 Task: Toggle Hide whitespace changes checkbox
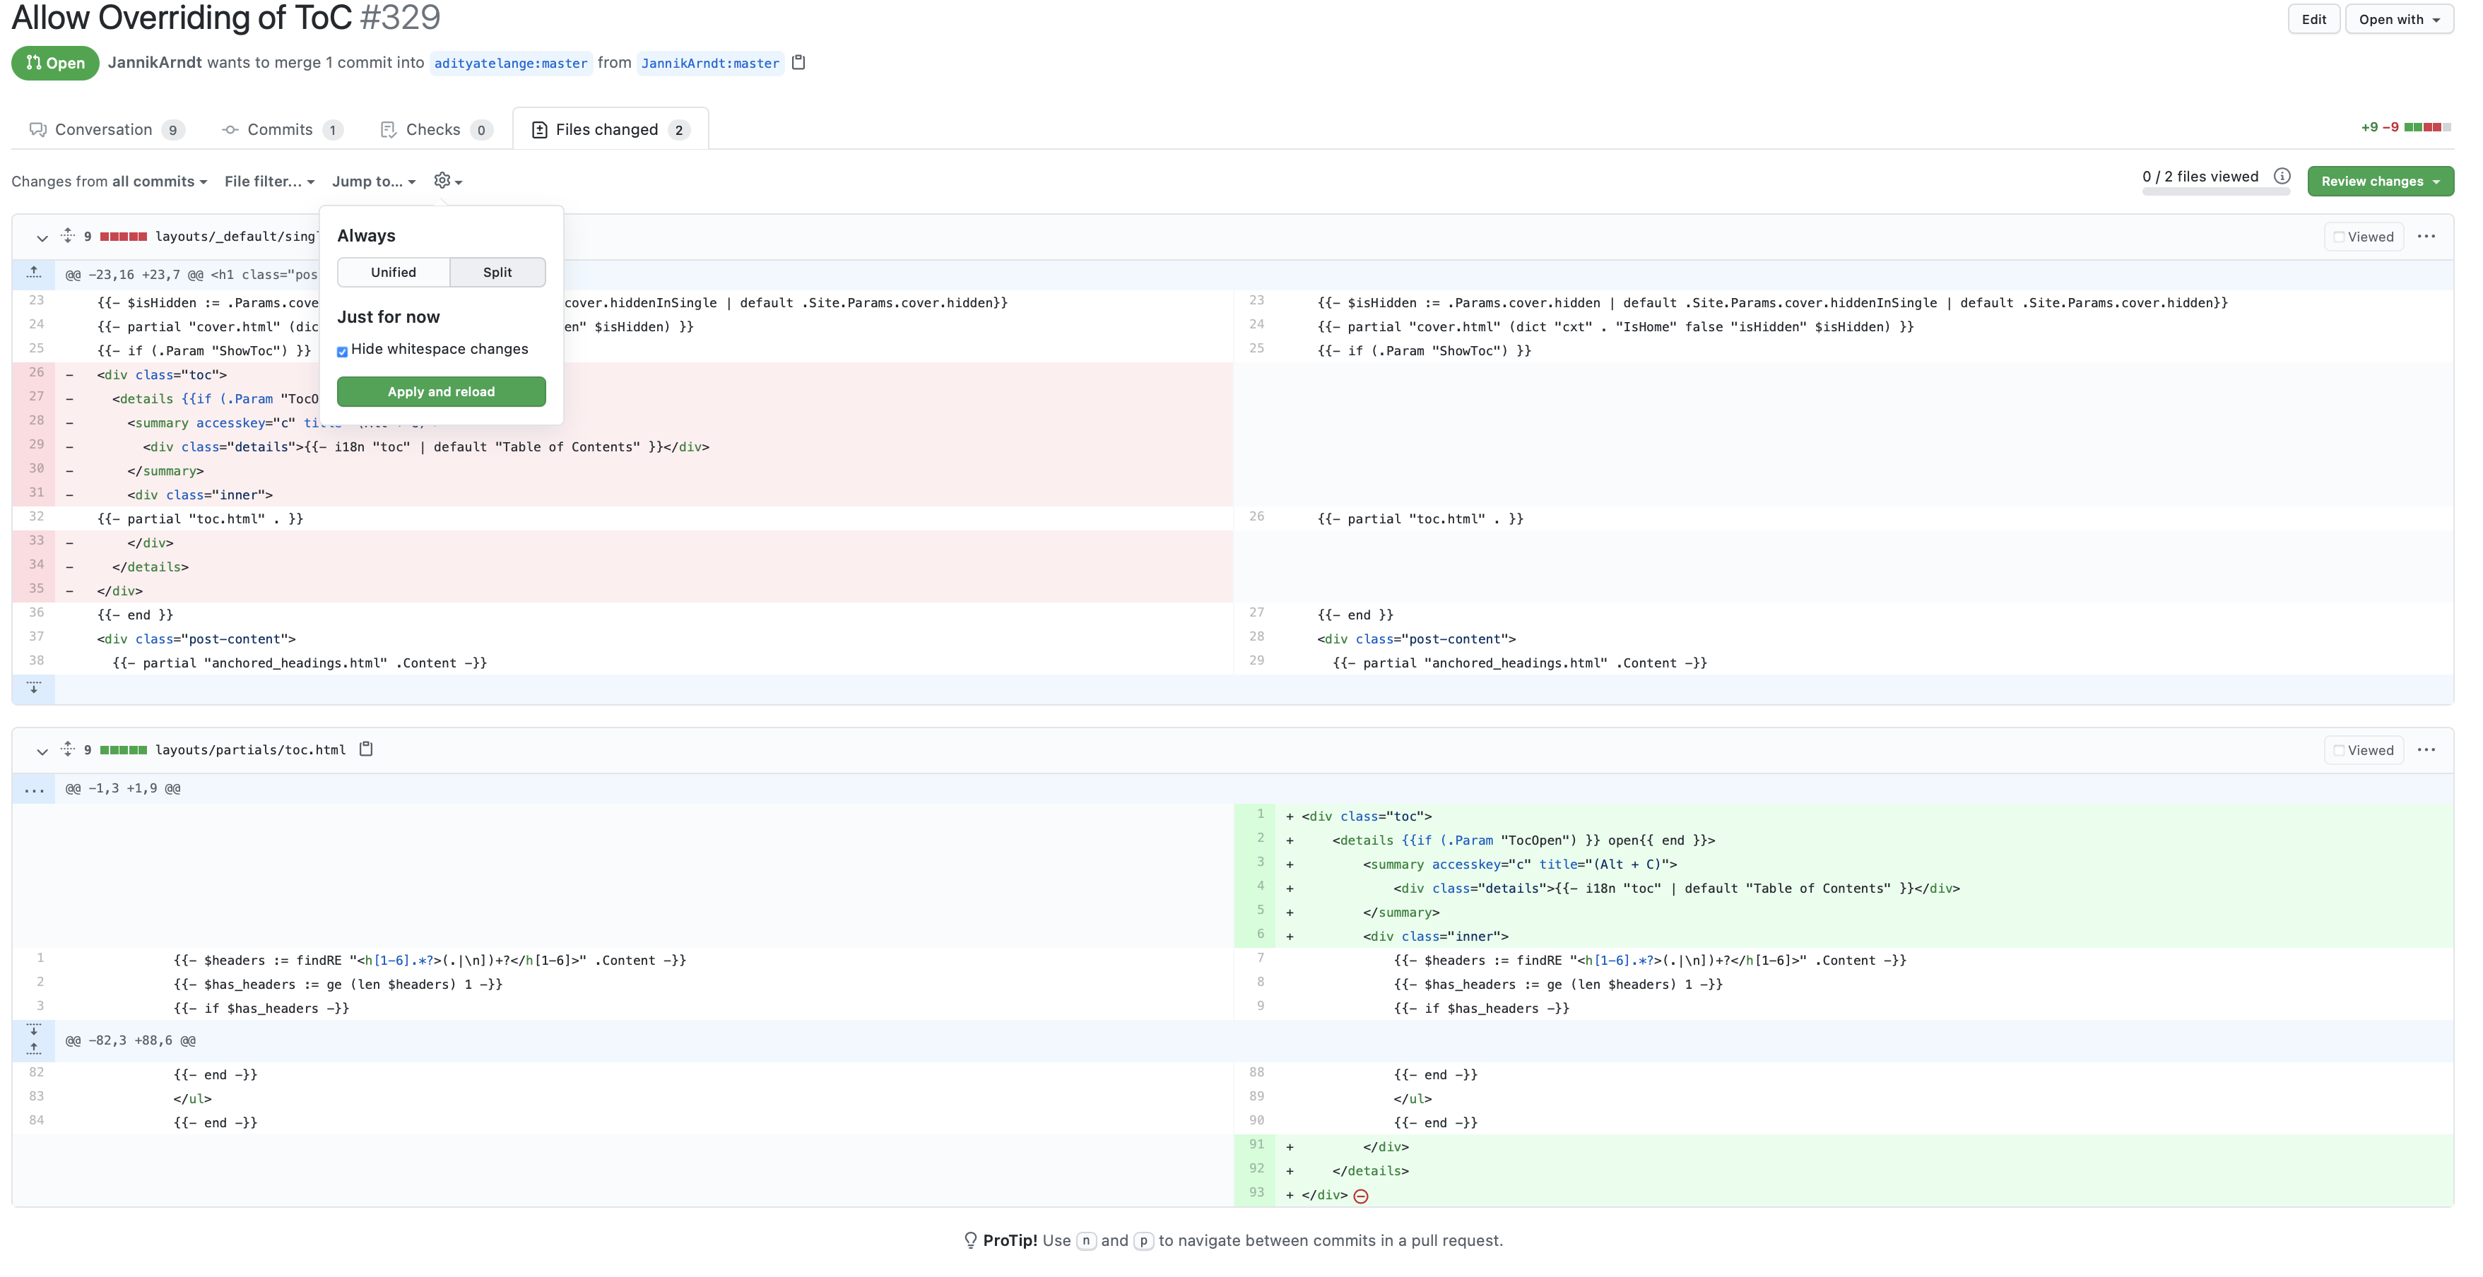(342, 351)
